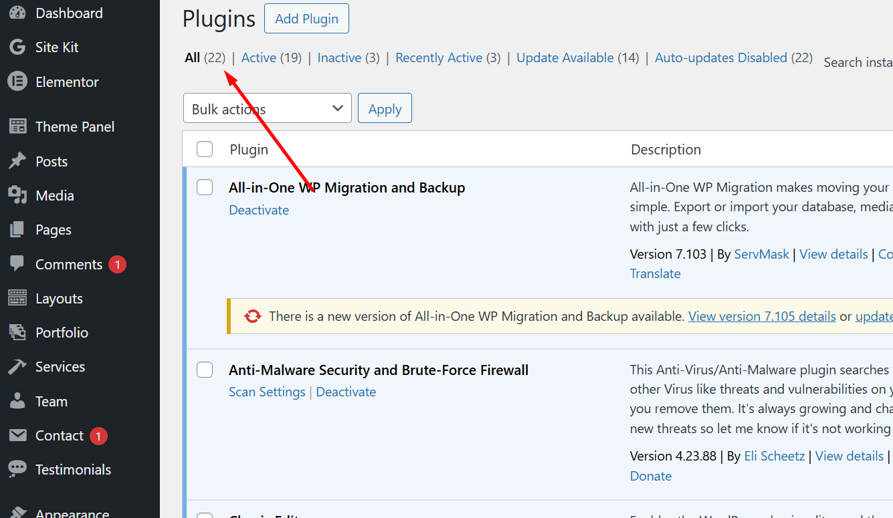Open the Testimonials menu

pos(74,469)
